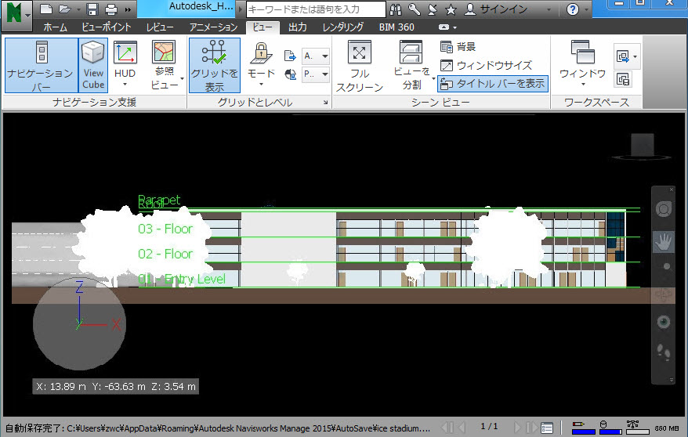This screenshot has height=437, width=688.
Task: Click the pencil progress bar indicator
Action: (x=584, y=428)
